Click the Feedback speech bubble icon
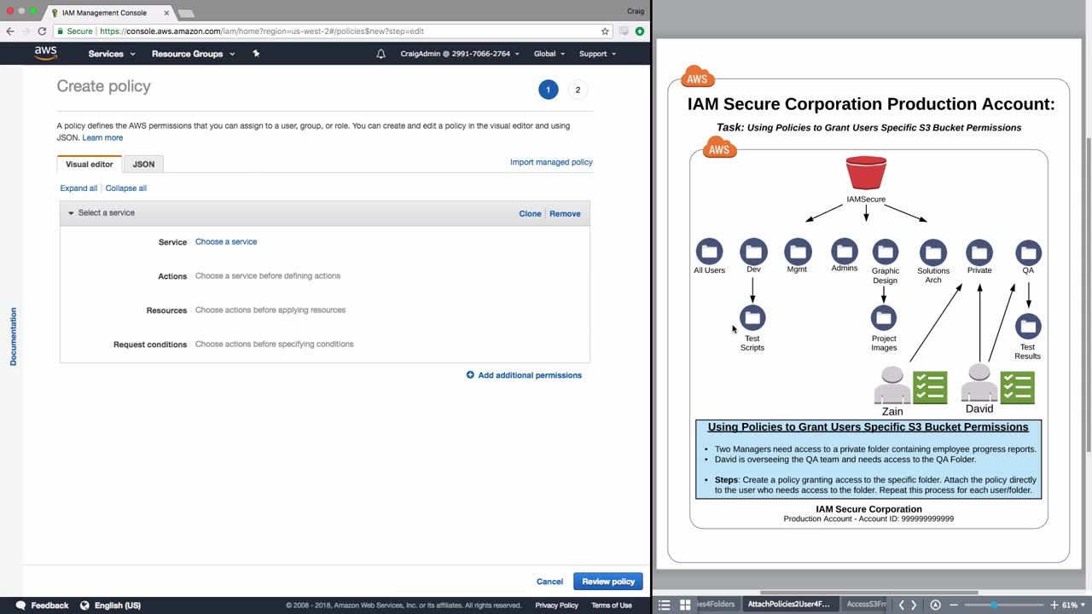The height and width of the screenshot is (614, 1092). [x=20, y=605]
